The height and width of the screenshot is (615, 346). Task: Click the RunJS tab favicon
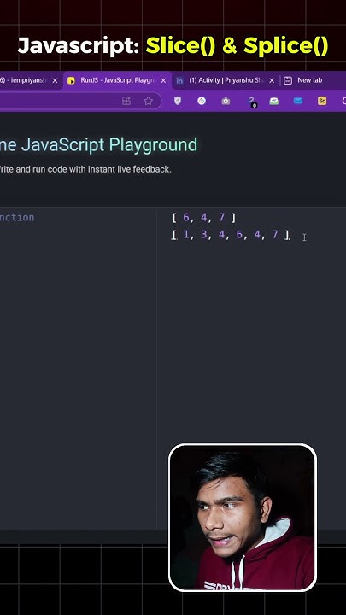(71, 80)
